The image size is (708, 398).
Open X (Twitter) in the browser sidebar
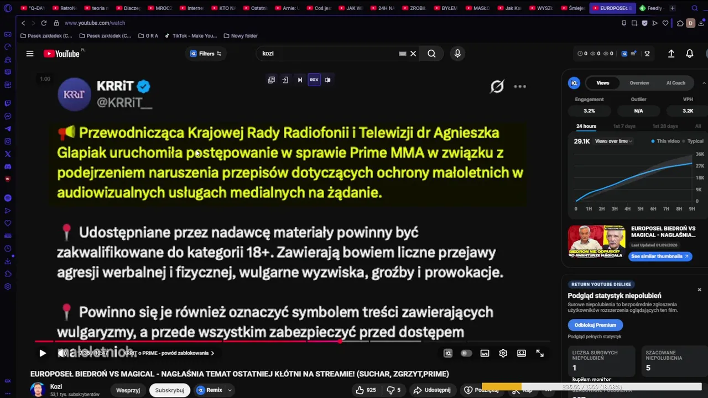[x=8, y=154]
